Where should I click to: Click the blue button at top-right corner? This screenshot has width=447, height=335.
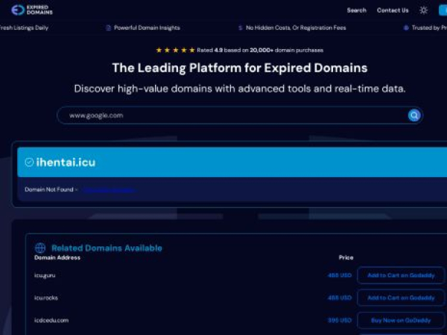[443, 10]
